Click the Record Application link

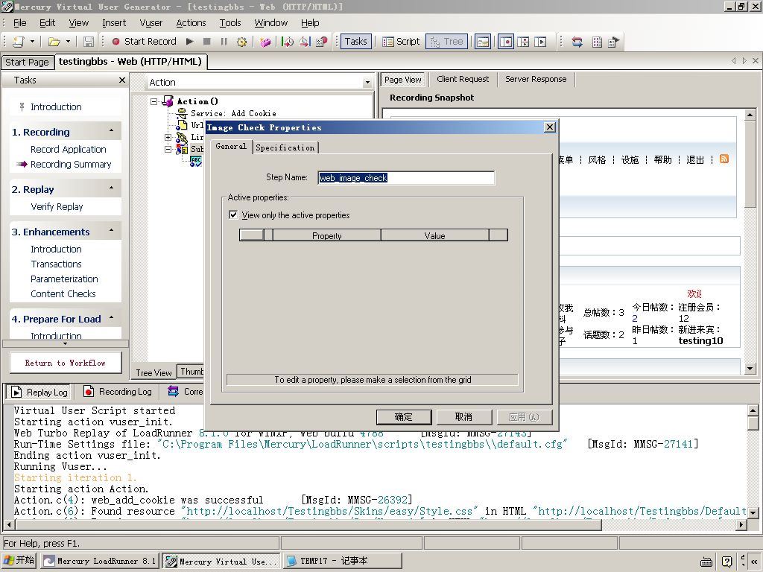(x=68, y=149)
